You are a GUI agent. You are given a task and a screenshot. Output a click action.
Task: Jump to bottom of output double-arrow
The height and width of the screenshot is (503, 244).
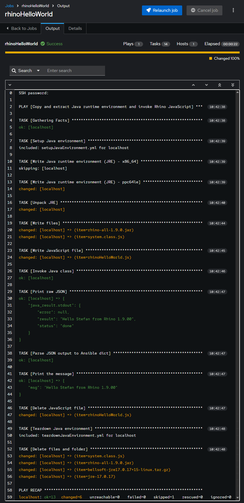[x=233, y=85]
